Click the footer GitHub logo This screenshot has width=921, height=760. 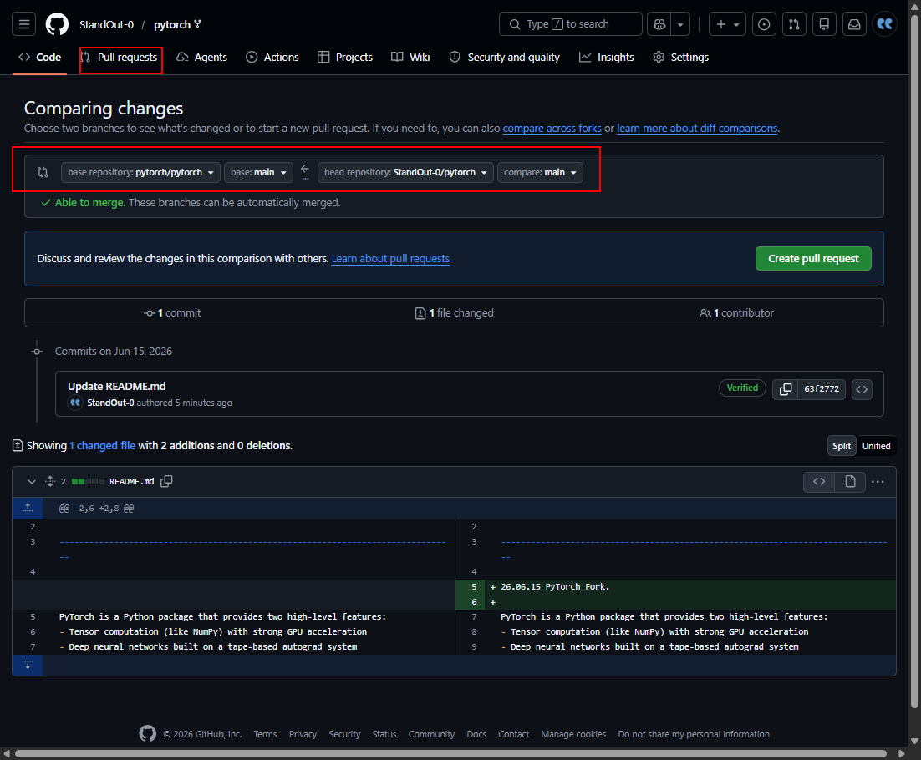[147, 733]
